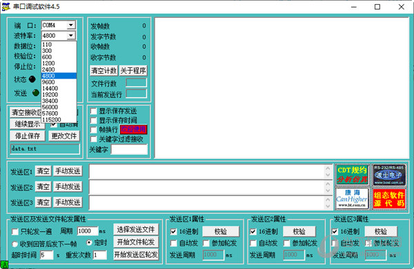Click 发送区1 scrollbar up arrow

click(x=328, y=168)
